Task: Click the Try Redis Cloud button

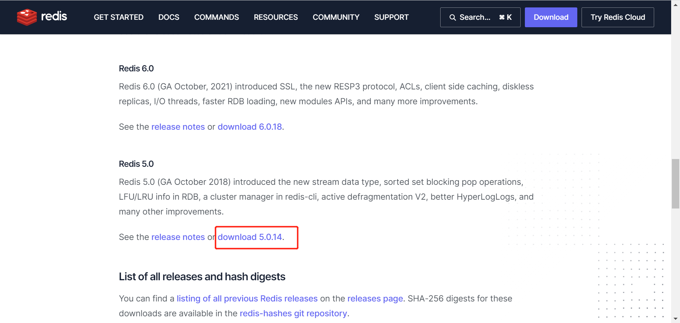Action: coord(618,17)
